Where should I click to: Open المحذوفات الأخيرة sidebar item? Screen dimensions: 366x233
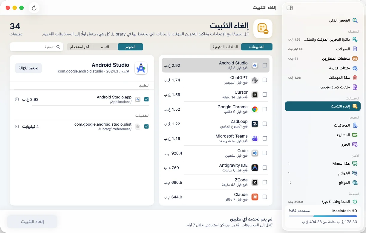[x=323, y=202]
